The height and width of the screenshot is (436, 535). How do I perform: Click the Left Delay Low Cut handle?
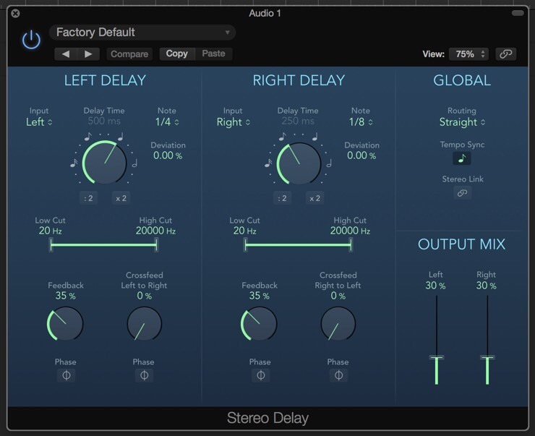click(51, 245)
